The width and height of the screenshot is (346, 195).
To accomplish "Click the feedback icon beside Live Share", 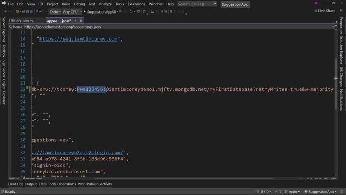I will 341,11.
